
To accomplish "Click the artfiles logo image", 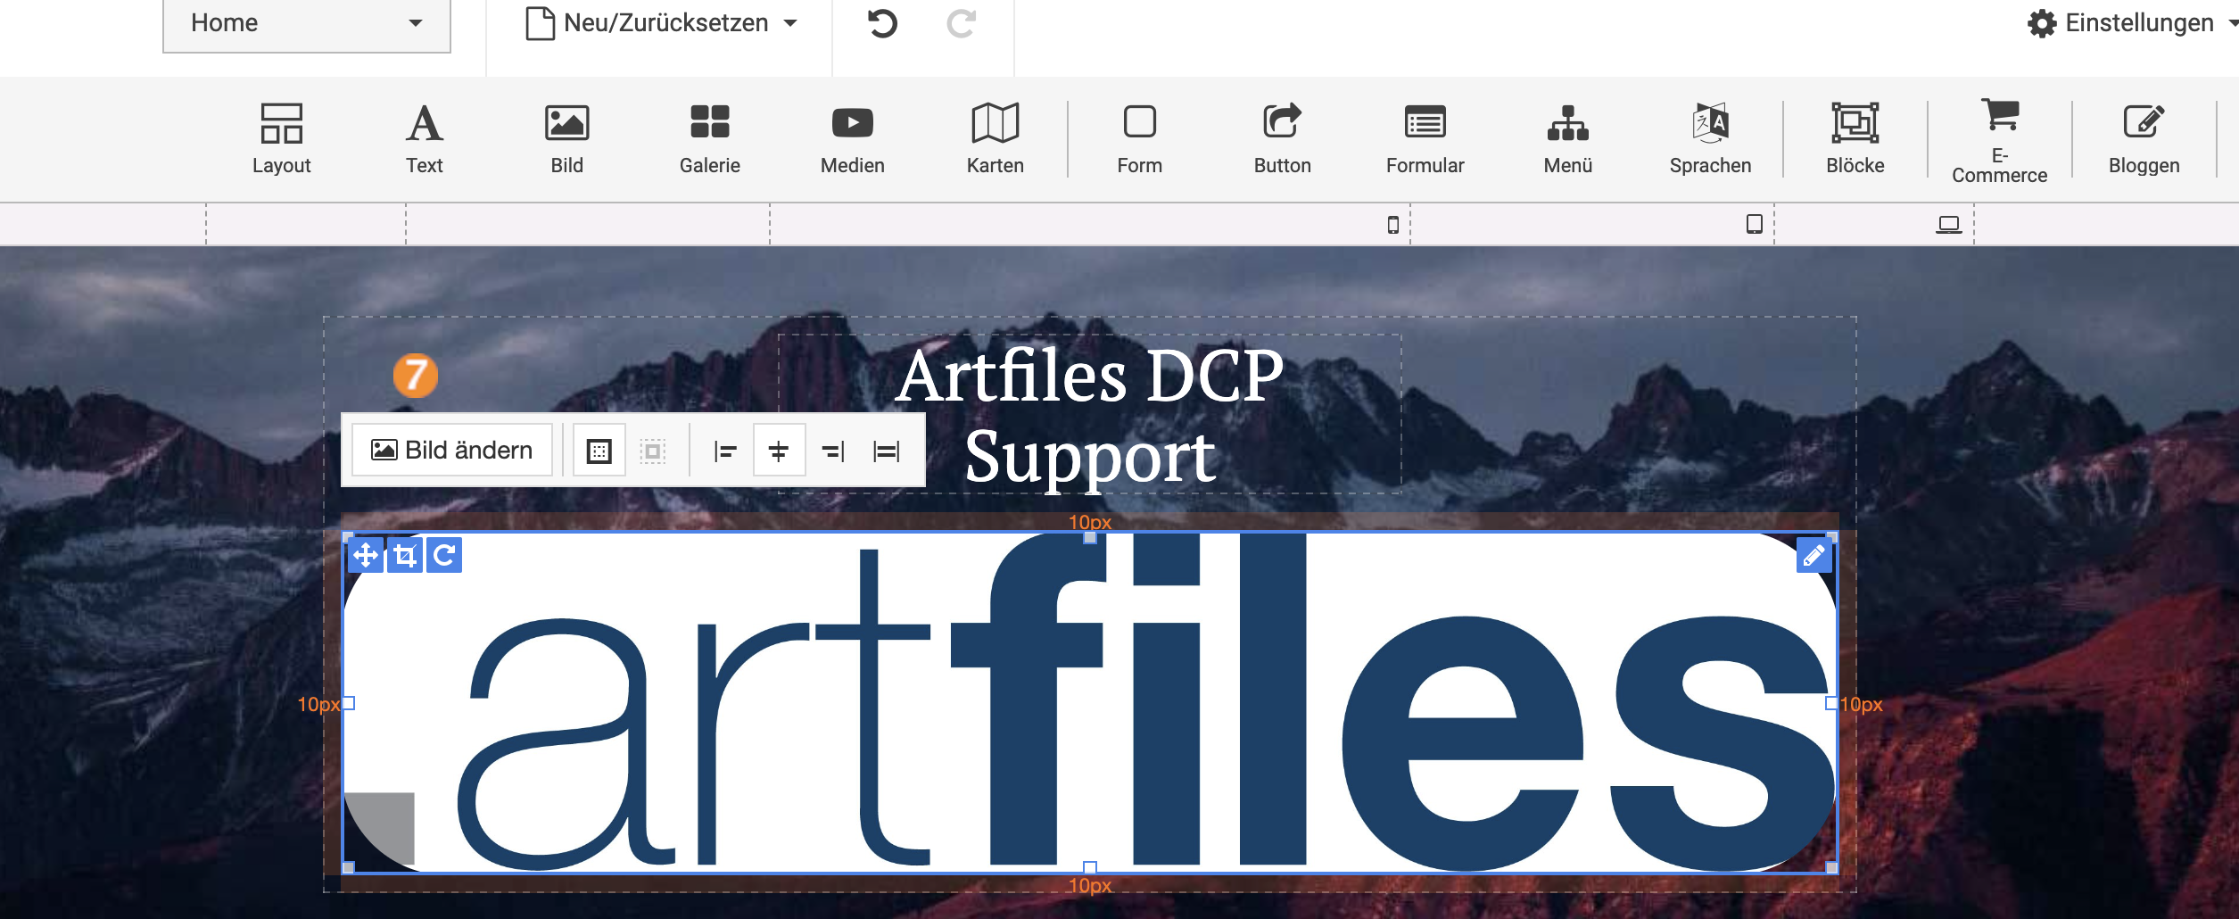I will tap(1089, 702).
